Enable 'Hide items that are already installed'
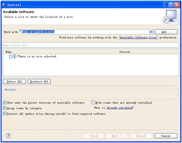Screen dimensions: 182x143 click(x=93, y=103)
